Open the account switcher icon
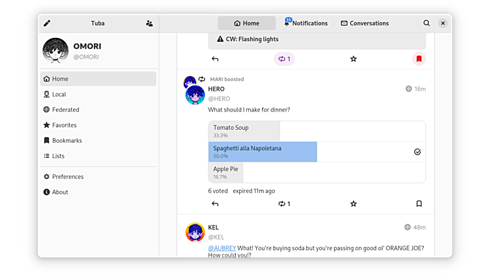The height and width of the screenshot is (276, 490). click(149, 23)
